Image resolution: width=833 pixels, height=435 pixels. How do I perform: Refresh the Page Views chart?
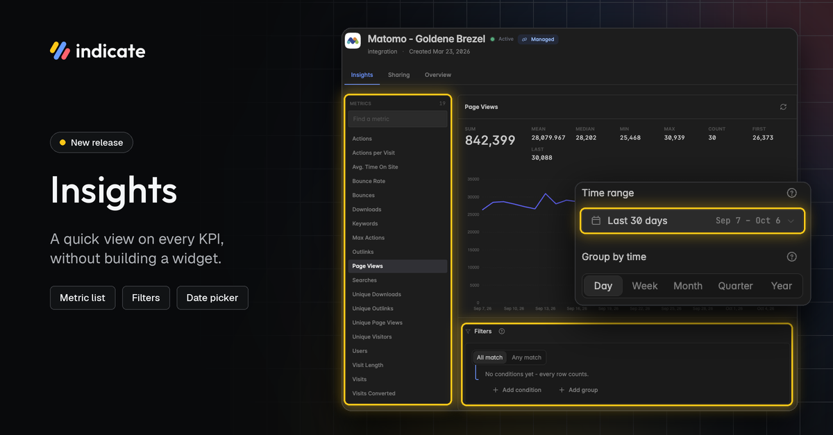[x=783, y=107]
